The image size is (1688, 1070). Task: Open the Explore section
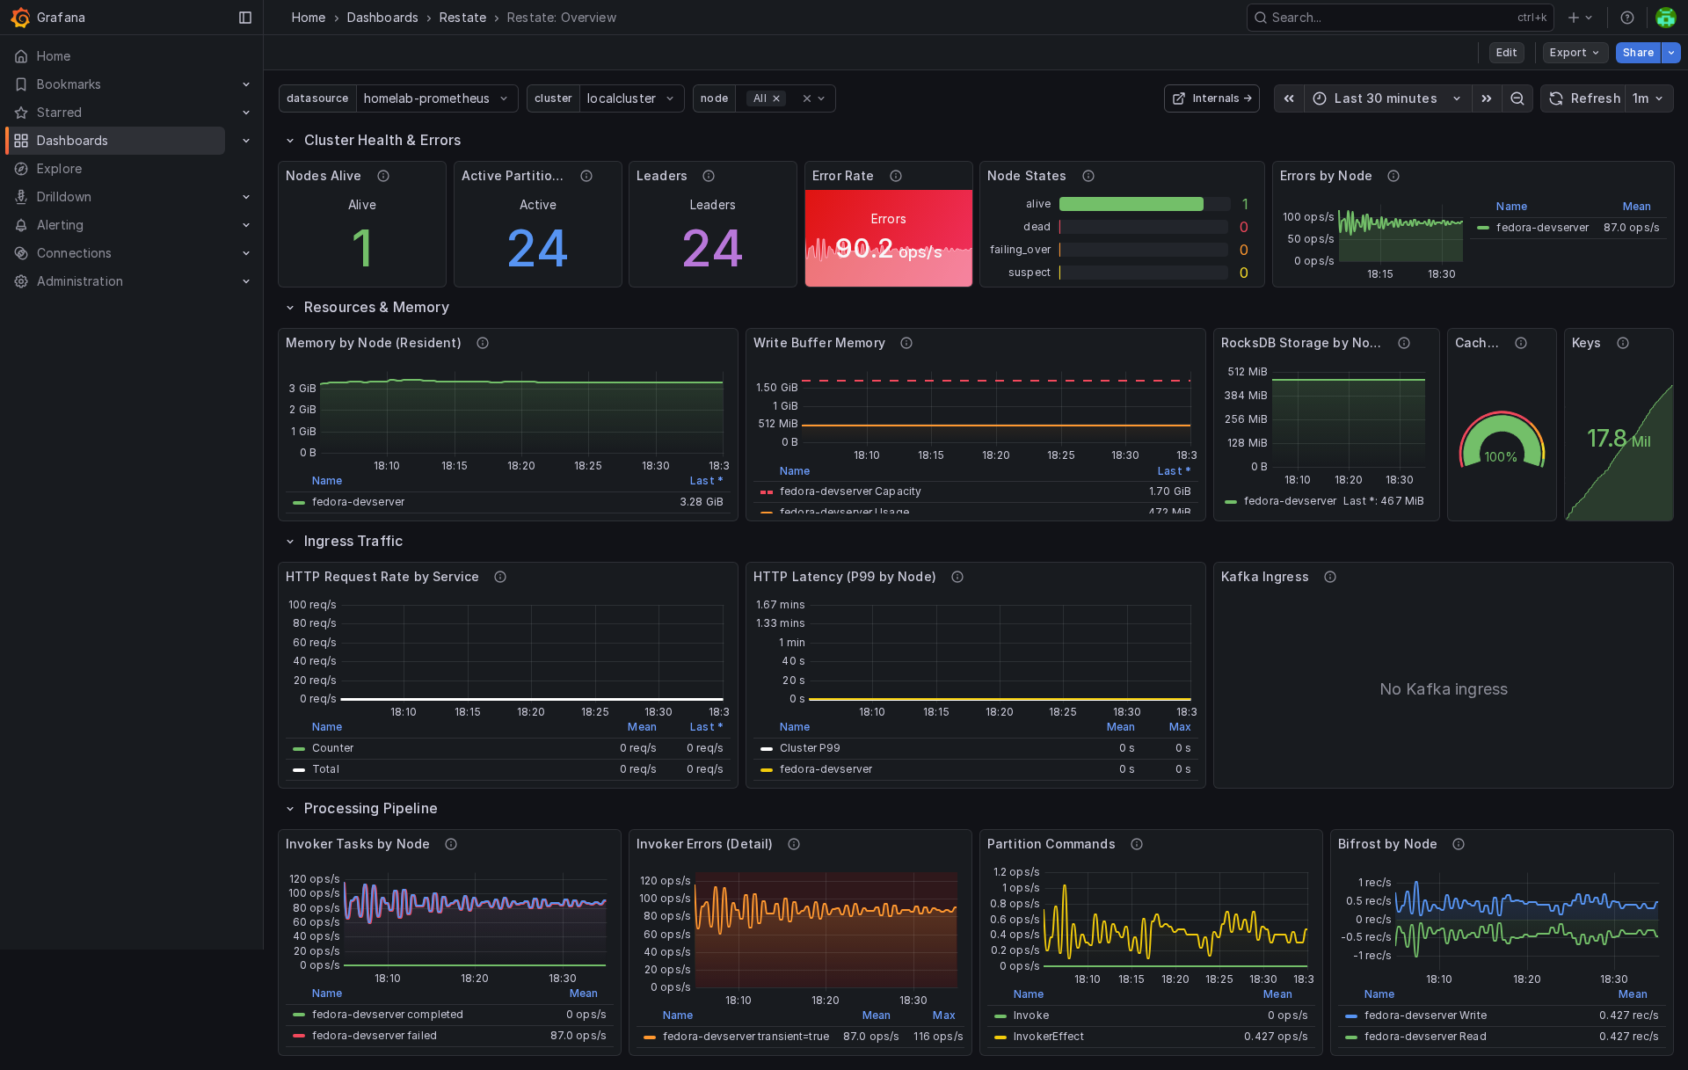coord(59,169)
